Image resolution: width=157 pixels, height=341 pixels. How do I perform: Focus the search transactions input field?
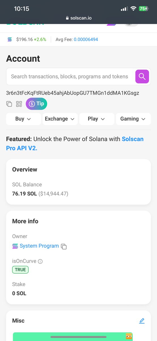pyautogui.click(x=69, y=76)
